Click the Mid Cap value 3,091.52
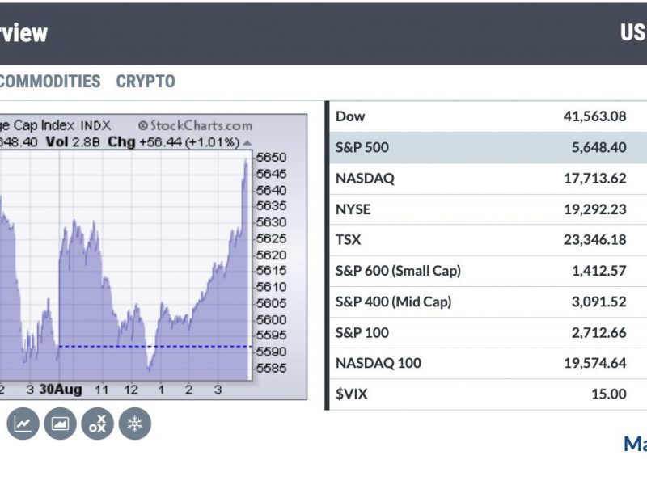Screen dimensions: 647x485 coord(598,302)
